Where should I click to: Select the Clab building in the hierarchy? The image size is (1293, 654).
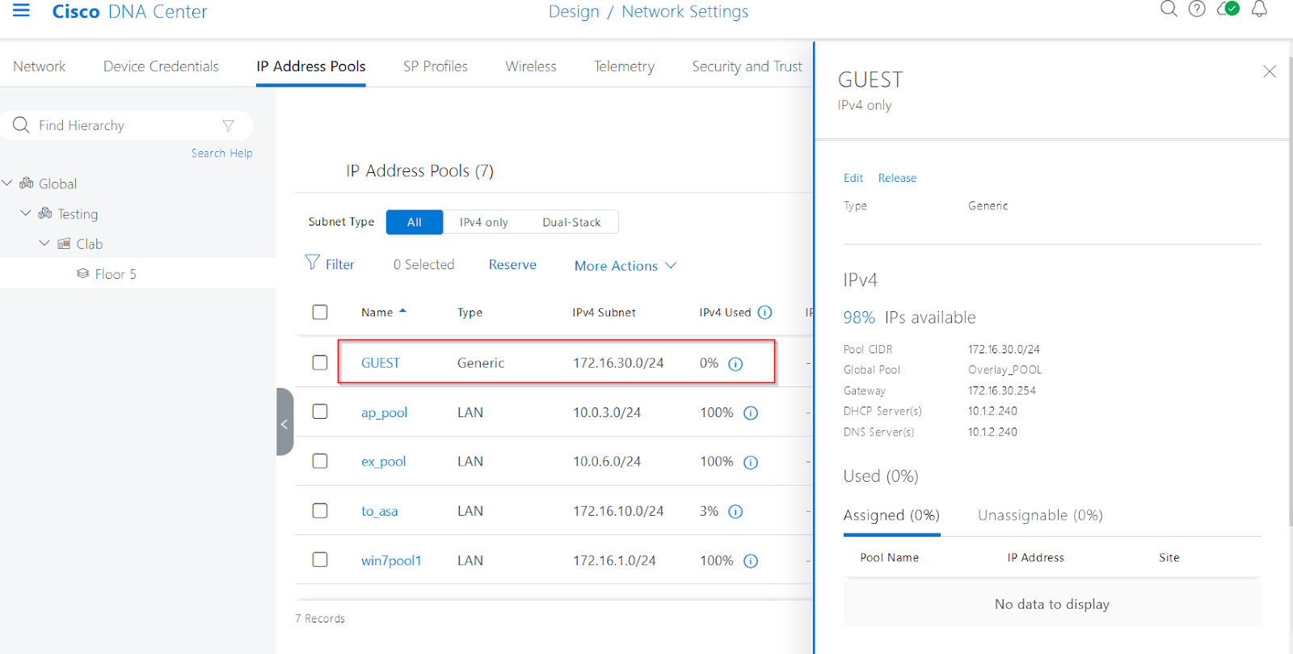pos(90,243)
